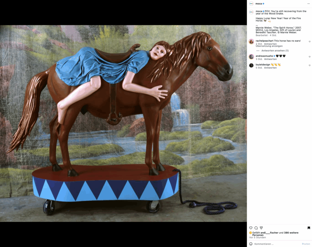Focus the 'Kommentieren ...' input field
This screenshot has width=312, height=247.
click(277, 244)
